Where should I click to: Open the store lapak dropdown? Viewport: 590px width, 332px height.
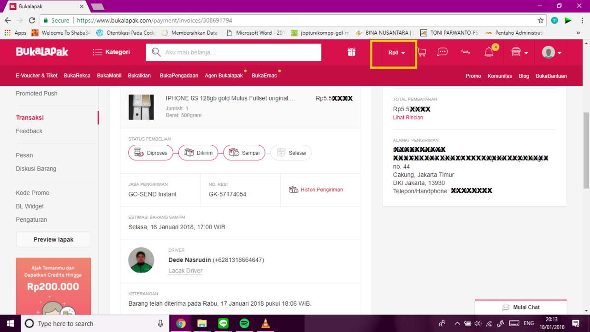click(519, 52)
